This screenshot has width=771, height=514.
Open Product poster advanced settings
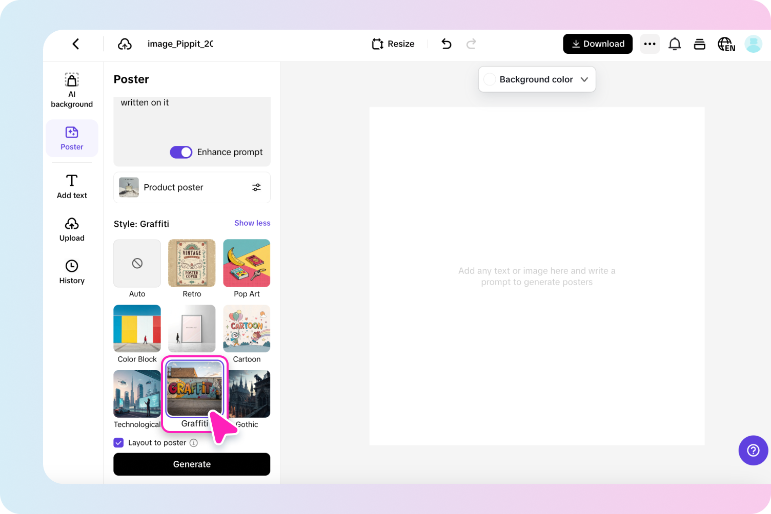[256, 187]
